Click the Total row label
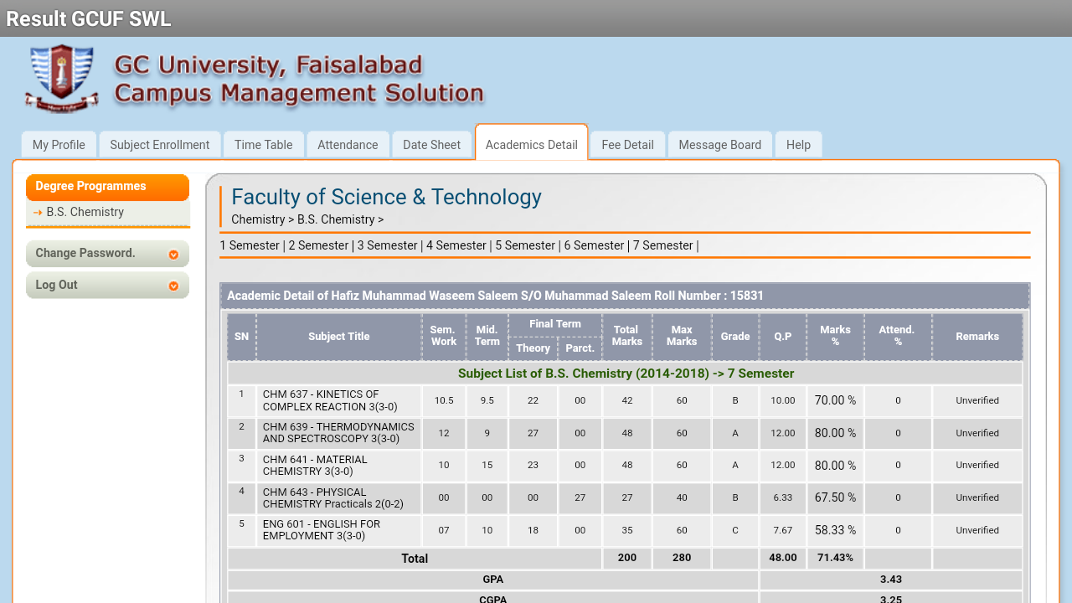The width and height of the screenshot is (1072, 603). pyautogui.click(x=415, y=559)
